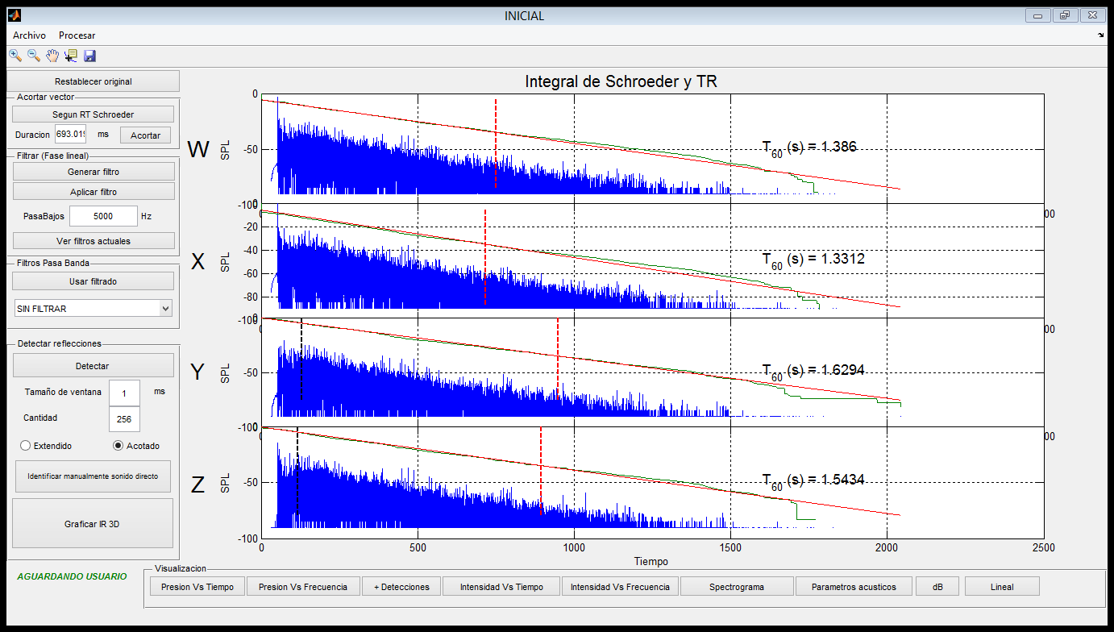Screen dimensions: 1114x632
Task: Click Parametros acusticos button
Action: click(x=854, y=587)
